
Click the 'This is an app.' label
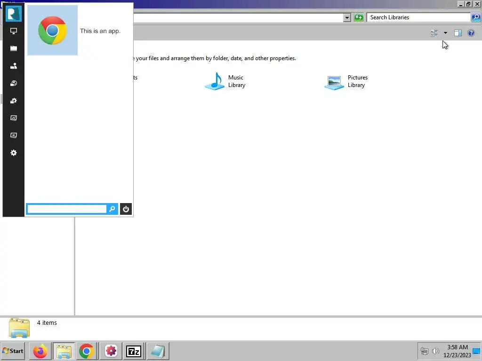pos(100,31)
